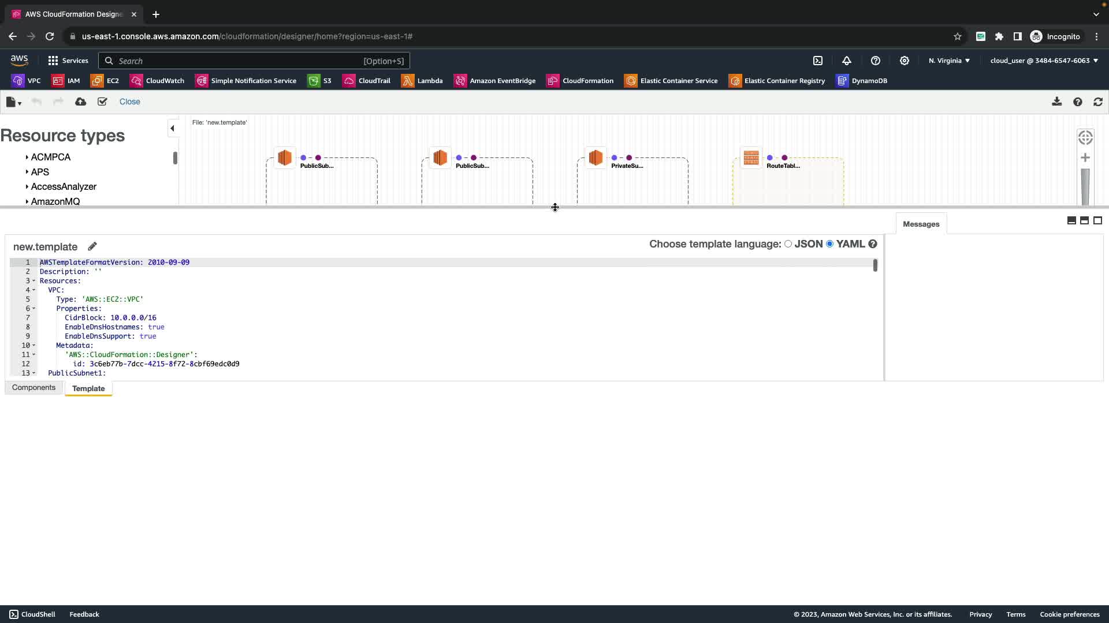Collapse the Resource types side panel
The image size is (1109, 623).
(172, 128)
